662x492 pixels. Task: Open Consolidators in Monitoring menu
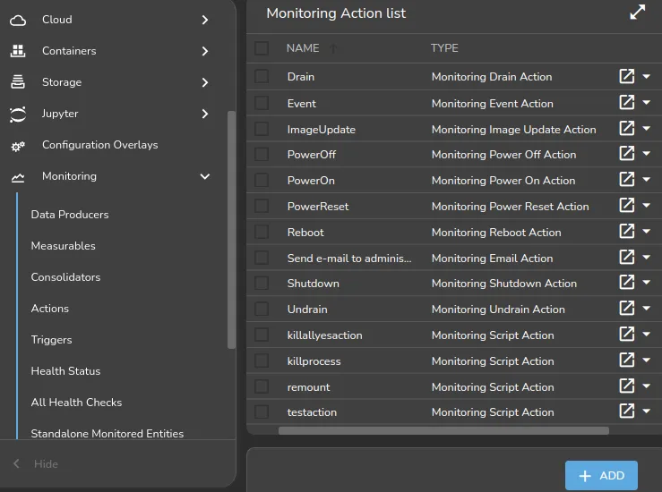66,277
